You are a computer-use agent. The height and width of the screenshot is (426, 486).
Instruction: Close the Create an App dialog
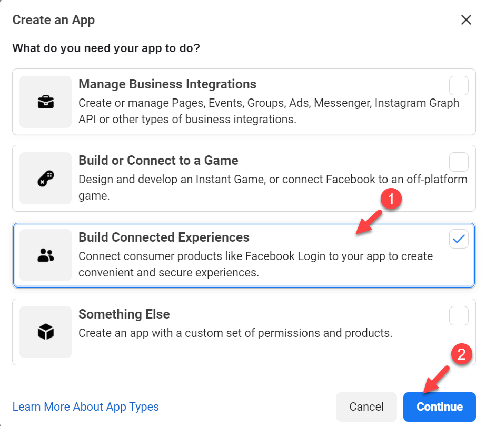(466, 20)
